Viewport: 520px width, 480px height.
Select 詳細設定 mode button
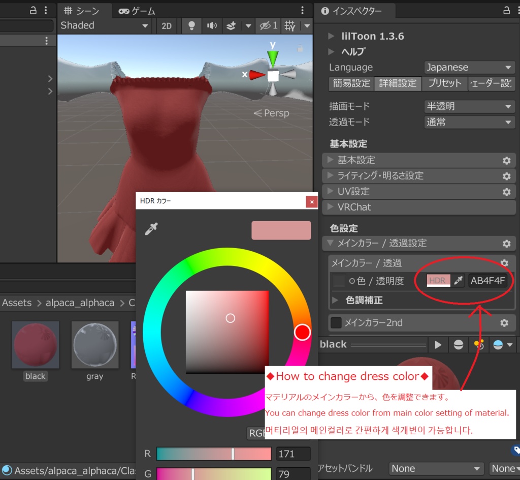click(398, 83)
